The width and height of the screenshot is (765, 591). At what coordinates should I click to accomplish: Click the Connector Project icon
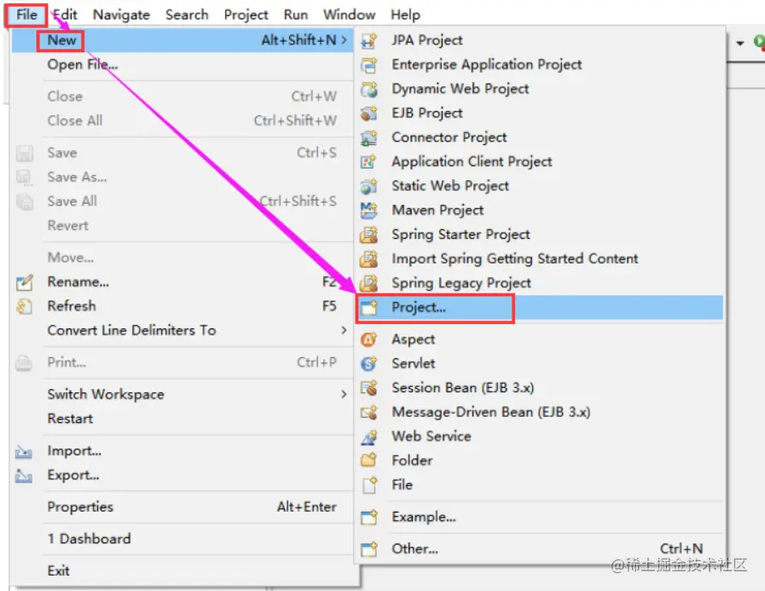pyautogui.click(x=368, y=137)
